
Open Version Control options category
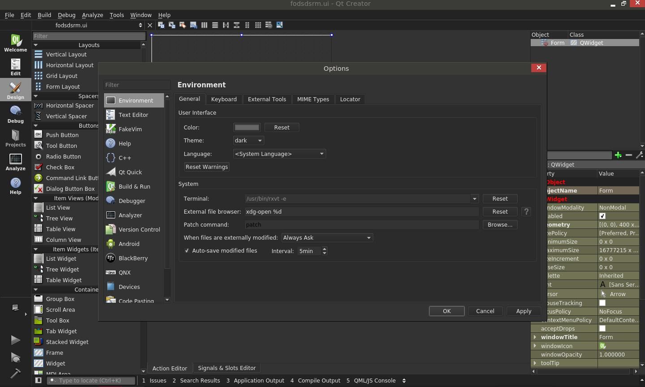[x=139, y=229]
